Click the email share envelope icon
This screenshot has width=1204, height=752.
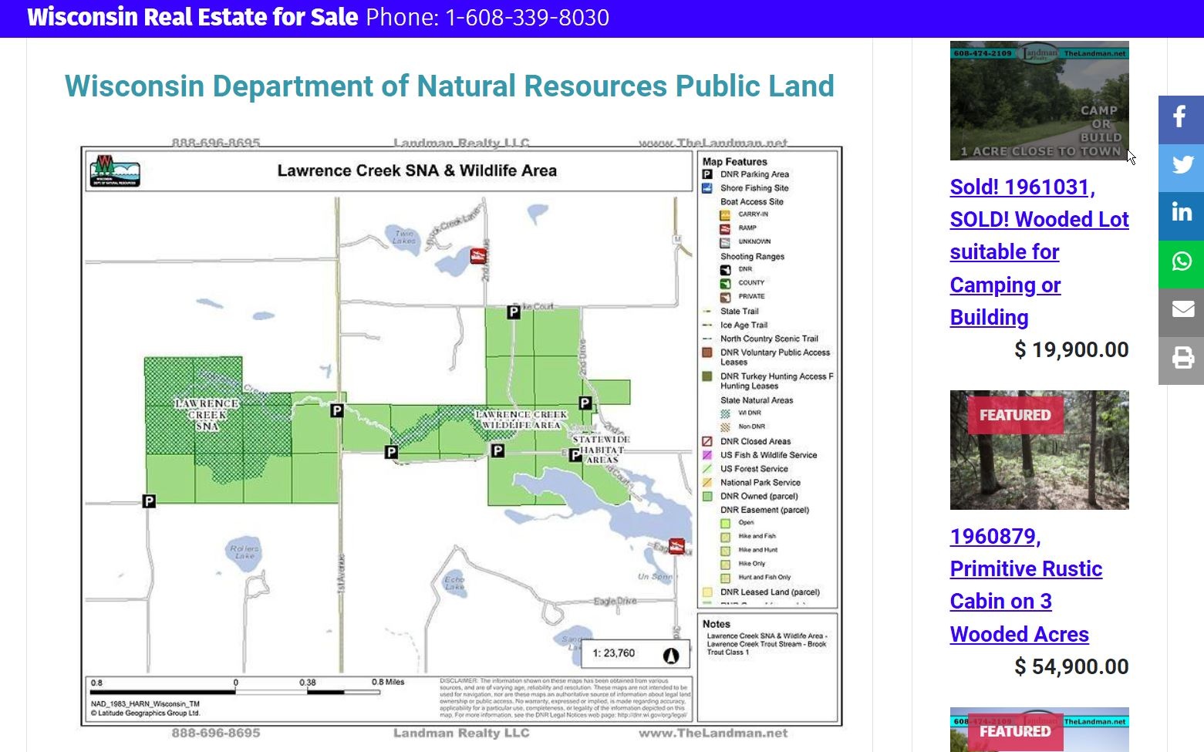[1181, 312]
